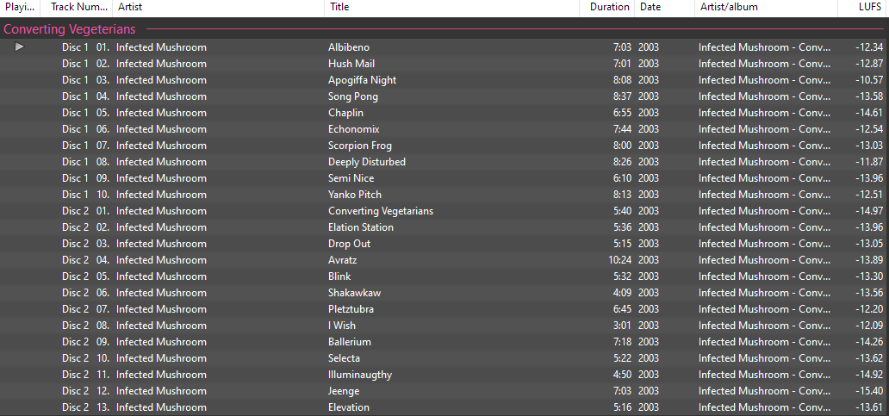Screen dimensions: 889x416
Task: Click the -12.34 LUFS value for Albibeno
Action: 869,47
